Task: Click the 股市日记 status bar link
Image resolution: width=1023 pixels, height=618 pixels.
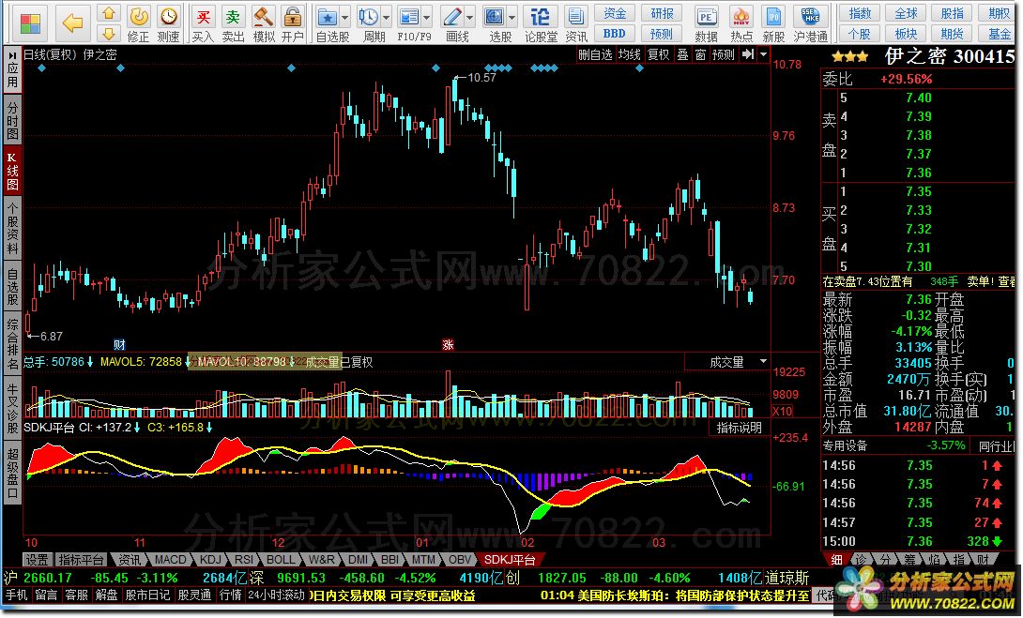Action: pos(146,595)
